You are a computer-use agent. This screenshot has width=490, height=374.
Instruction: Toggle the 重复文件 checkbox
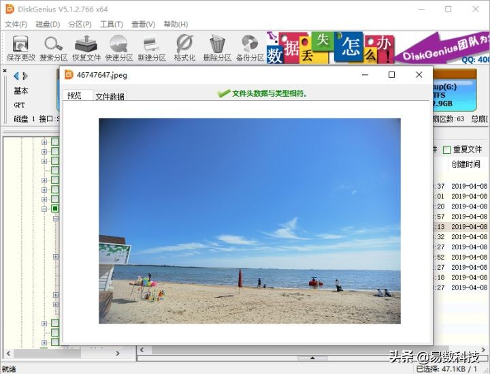click(x=447, y=150)
